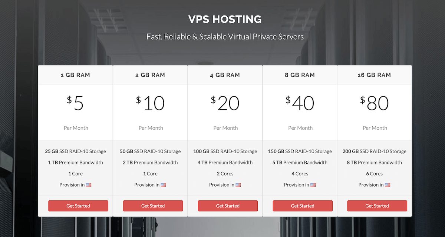Click the US flag in 2 GB plan
Image resolution: width=445 pixels, height=237 pixels.
click(x=164, y=185)
